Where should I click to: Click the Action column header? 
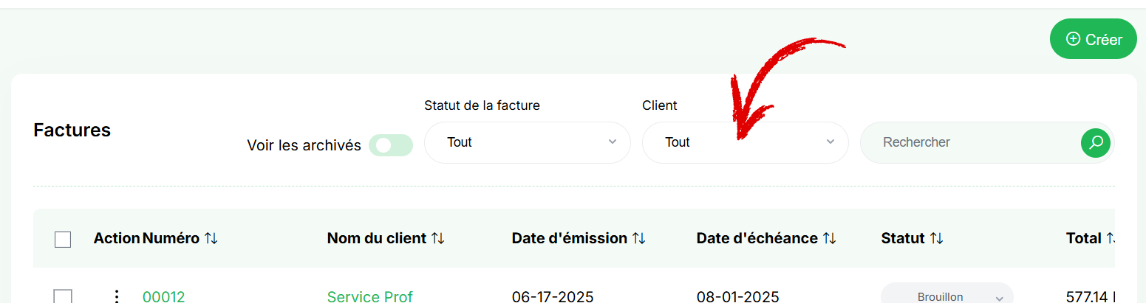coord(117,238)
